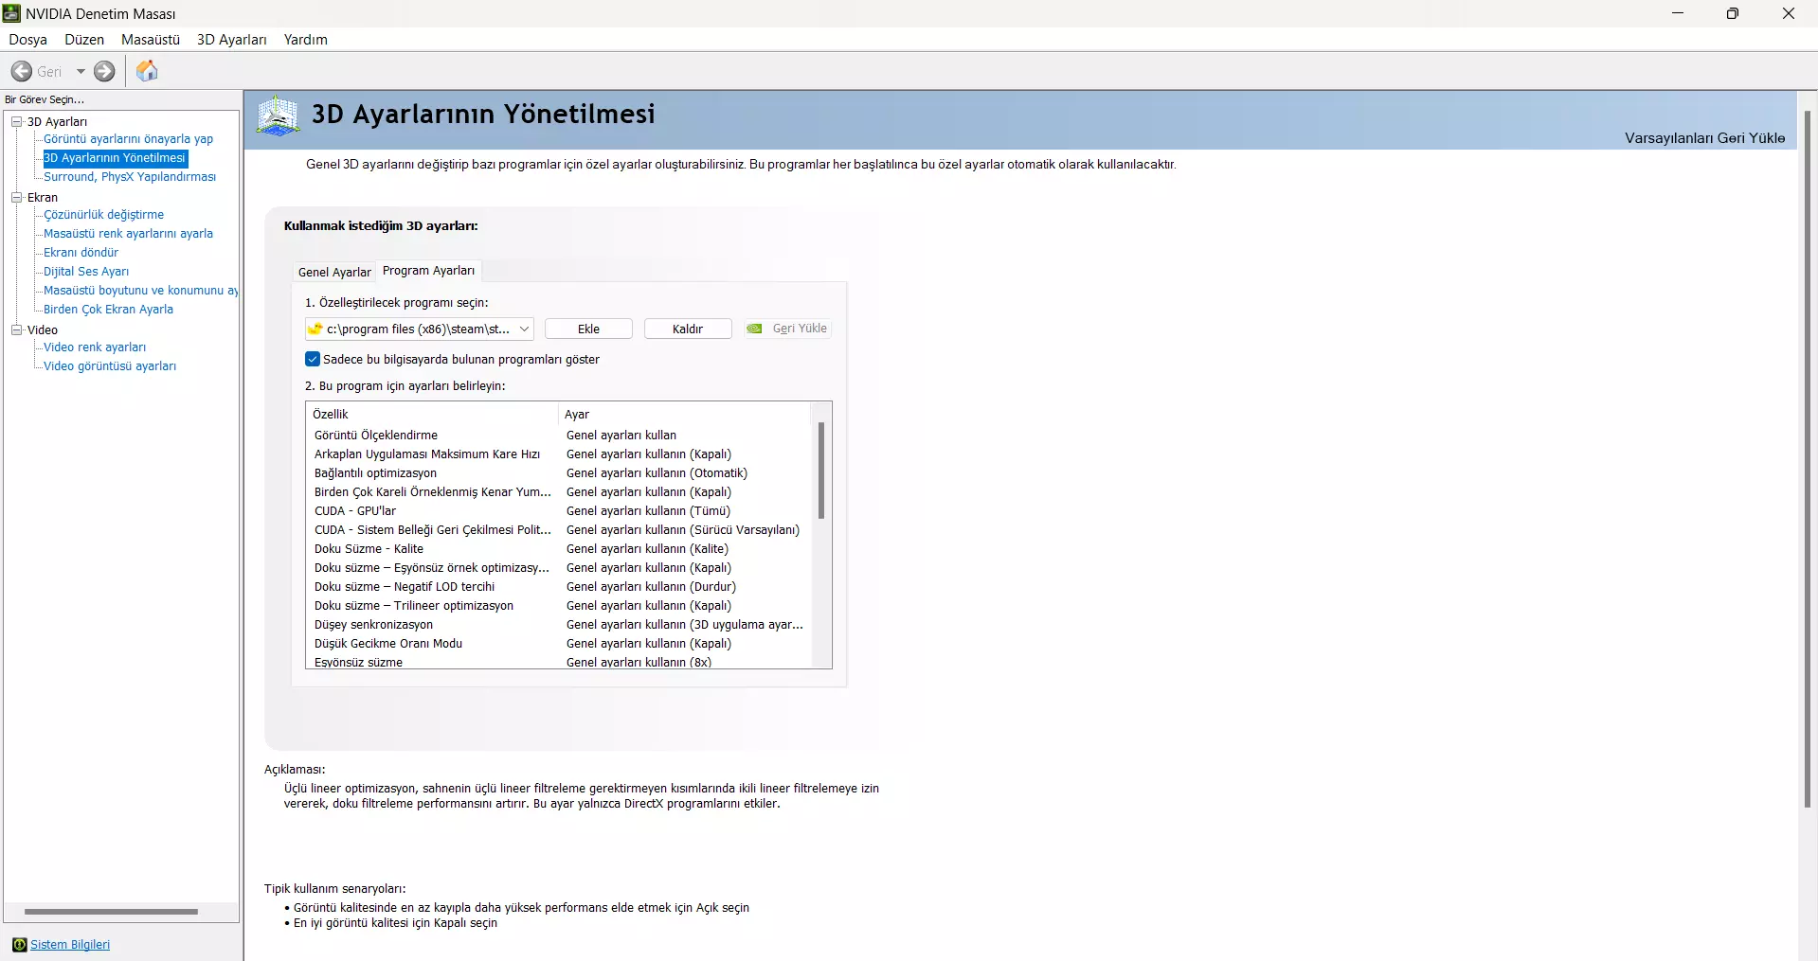Click the Sistem Bilgileri icon
The height and width of the screenshot is (961, 1818).
(x=19, y=945)
